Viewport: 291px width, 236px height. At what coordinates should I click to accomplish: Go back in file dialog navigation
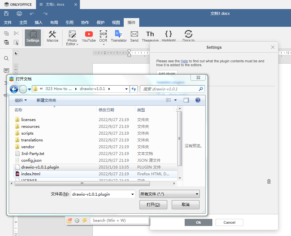pos(14,89)
